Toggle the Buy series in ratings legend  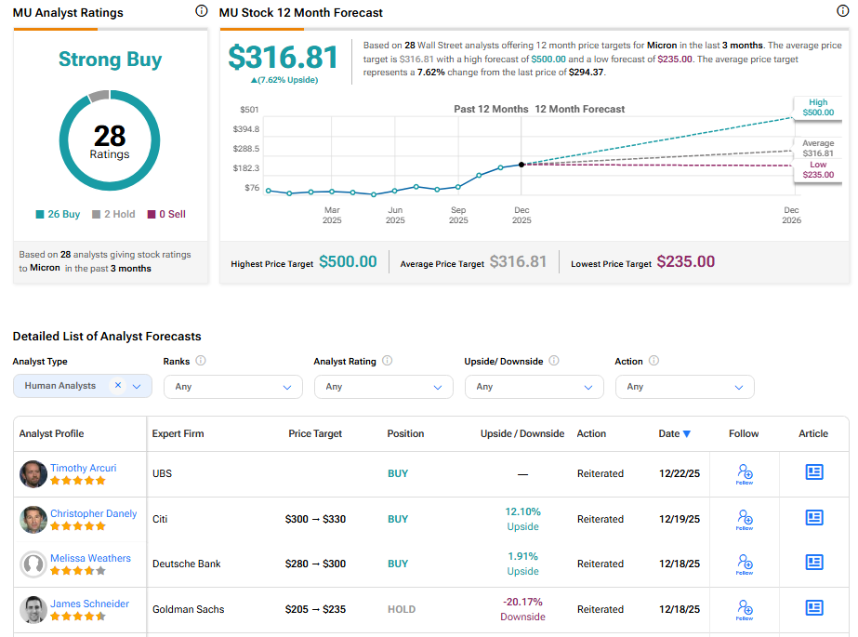click(58, 214)
